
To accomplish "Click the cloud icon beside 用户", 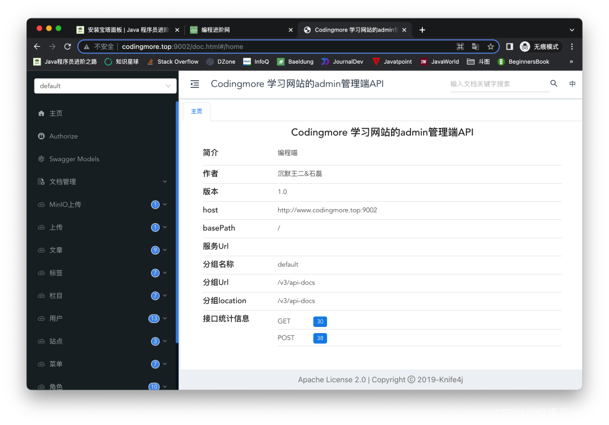I will (x=41, y=318).
